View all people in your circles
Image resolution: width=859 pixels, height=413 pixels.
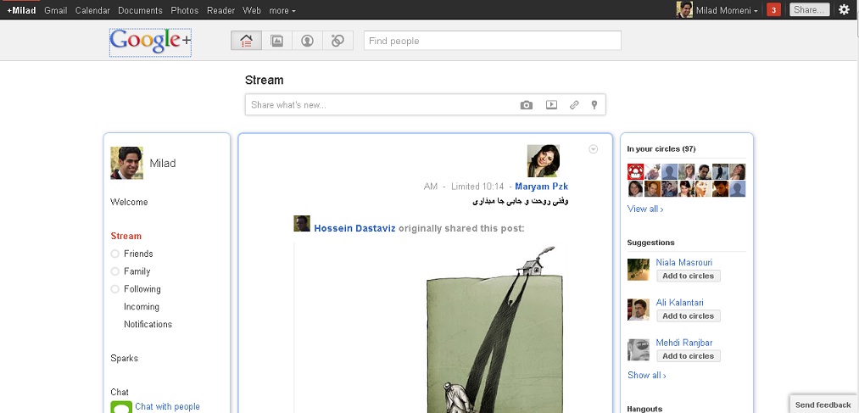tap(645, 209)
